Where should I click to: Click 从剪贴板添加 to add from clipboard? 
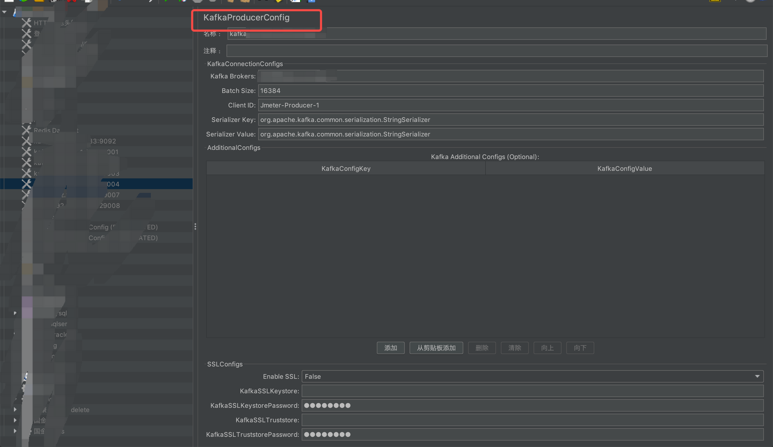pyautogui.click(x=436, y=348)
